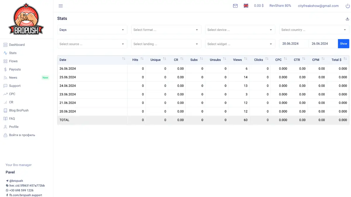351x197 pixels.
Task: Sort table by Date column arrows
Action: (124, 59)
